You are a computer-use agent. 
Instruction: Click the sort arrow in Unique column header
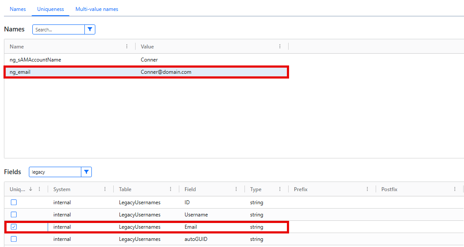(31, 189)
